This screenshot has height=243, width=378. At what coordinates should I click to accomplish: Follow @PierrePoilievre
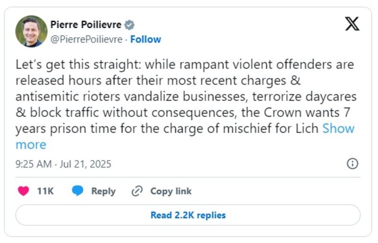[146, 39]
